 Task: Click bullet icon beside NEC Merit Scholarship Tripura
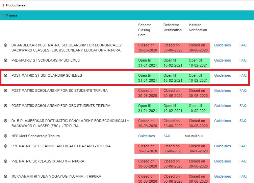point(5,136)
